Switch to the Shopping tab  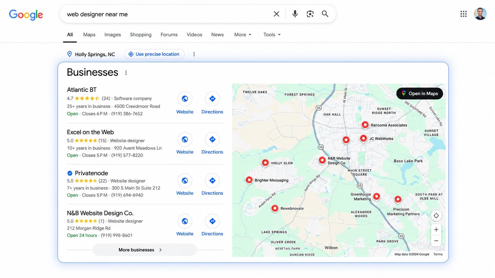pos(141,35)
